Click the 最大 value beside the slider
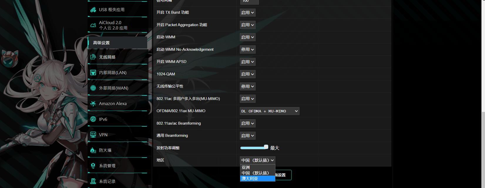485x188 pixels. pyautogui.click(x=275, y=148)
